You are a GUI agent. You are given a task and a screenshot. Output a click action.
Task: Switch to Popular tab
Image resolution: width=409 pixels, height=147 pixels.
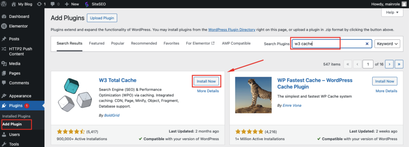(118, 43)
